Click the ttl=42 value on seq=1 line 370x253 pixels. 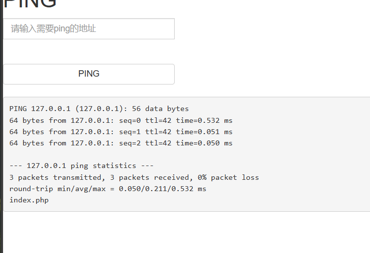click(158, 132)
